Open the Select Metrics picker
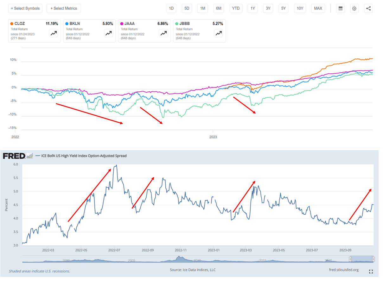Viewport: 383px width, 282px height. (63, 8)
